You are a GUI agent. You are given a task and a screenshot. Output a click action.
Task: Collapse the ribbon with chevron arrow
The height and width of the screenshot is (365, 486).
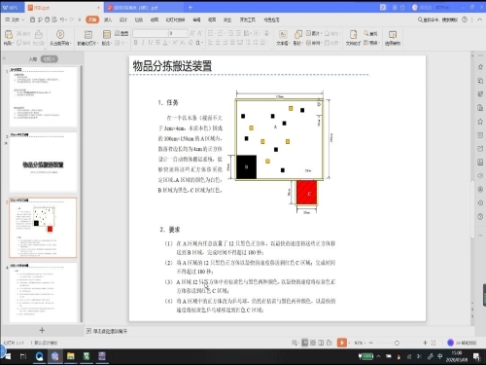478,19
